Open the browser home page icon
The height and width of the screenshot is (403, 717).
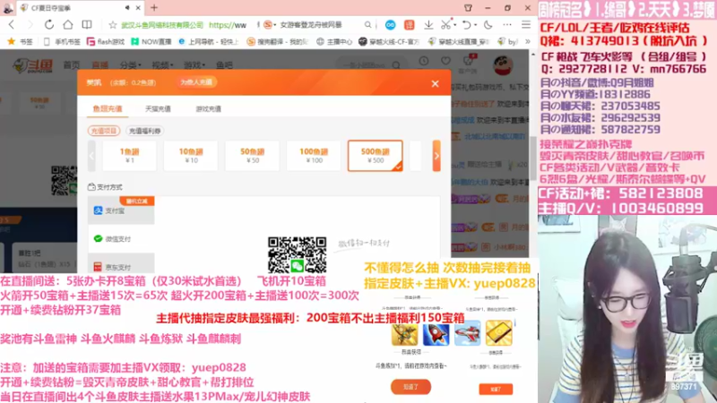click(x=68, y=25)
